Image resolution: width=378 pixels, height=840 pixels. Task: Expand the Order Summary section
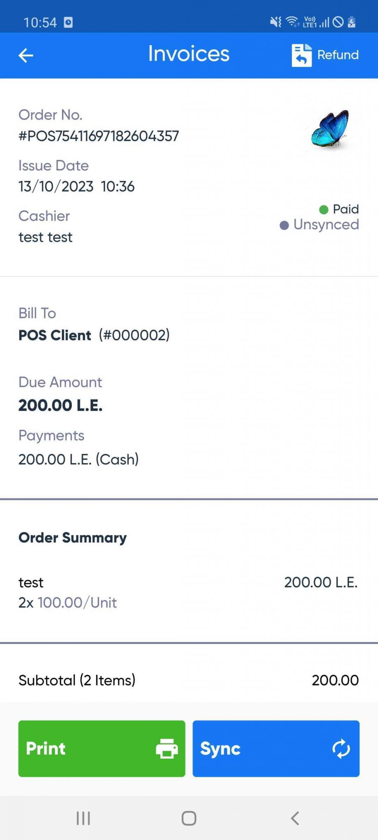(x=72, y=537)
